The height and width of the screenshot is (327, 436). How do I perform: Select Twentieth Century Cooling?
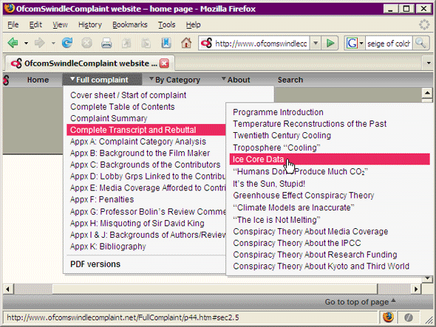[282, 136]
